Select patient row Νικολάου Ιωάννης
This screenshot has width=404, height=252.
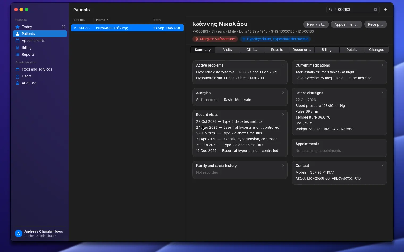pyautogui.click(x=127, y=28)
